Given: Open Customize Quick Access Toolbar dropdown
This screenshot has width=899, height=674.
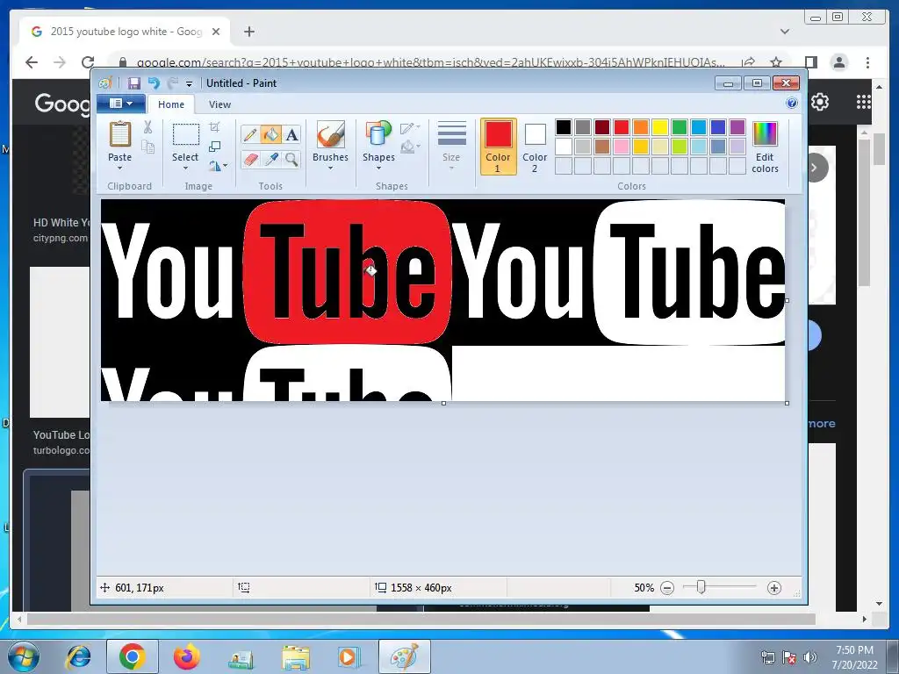Looking at the screenshot, I should (189, 84).
